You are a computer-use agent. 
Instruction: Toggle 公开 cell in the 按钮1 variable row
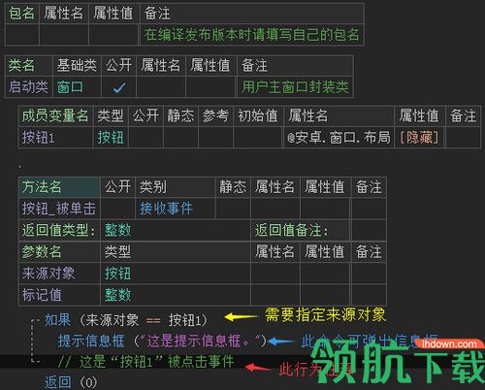145,138
